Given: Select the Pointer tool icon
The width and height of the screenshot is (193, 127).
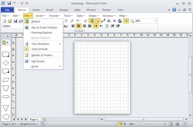Looking at the screenshot, I should click(98, 21).
